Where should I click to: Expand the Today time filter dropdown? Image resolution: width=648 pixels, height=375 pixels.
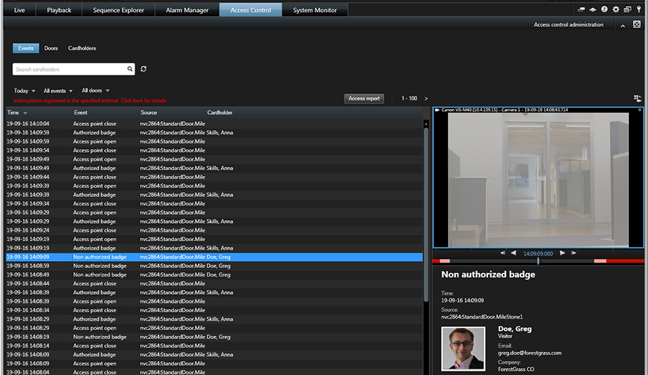pos(25,91)
